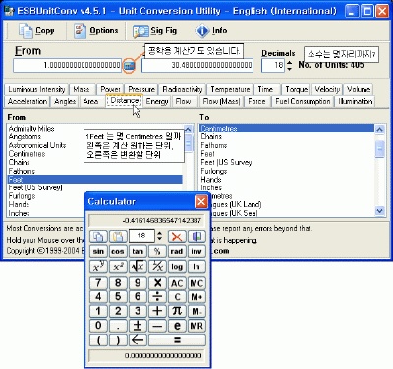The image size is (393, 369).
Task: Increase Decimals using spinner up arrow
Action: point(289,62)
